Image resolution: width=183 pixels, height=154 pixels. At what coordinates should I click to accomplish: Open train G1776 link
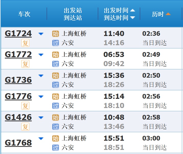pyautogui.click(x=18, y=97)
